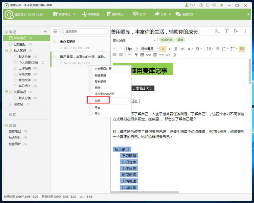Screen dimensions: 254x203
Task: Open dropdown arrow next to 新建笔记
Action: tap(75, 14)
